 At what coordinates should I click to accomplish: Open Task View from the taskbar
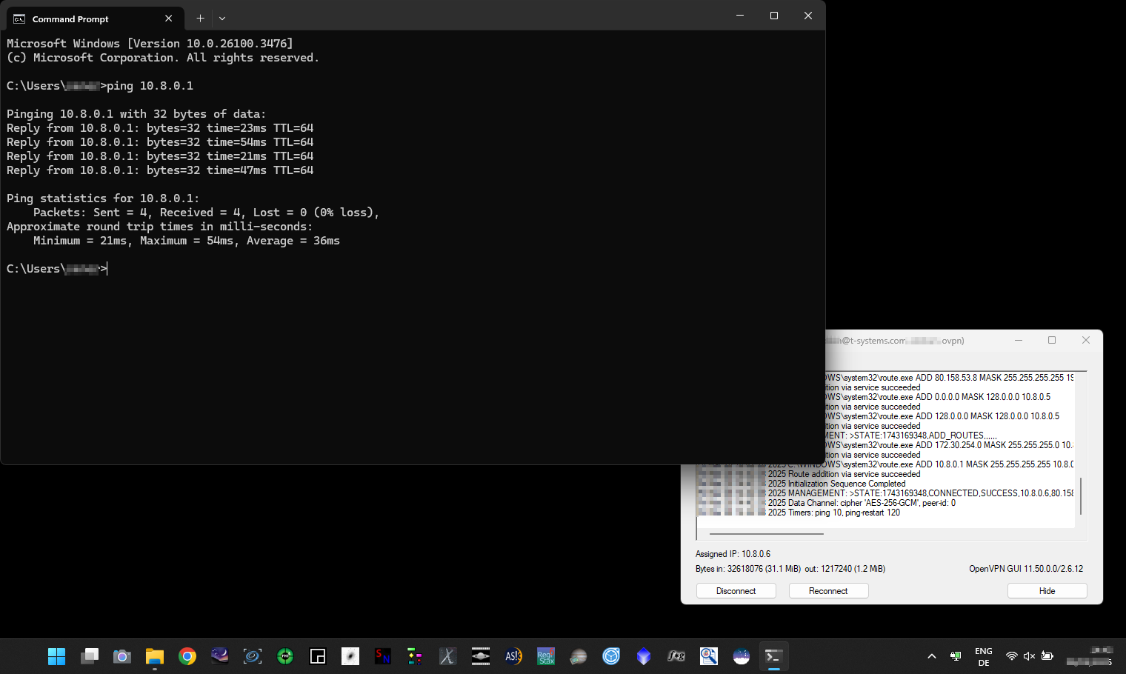90,656
